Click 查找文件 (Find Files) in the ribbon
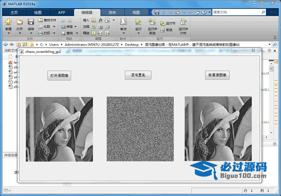Image resolution: width=281 pixels, height=196 pixels. (x=47, y=20)
